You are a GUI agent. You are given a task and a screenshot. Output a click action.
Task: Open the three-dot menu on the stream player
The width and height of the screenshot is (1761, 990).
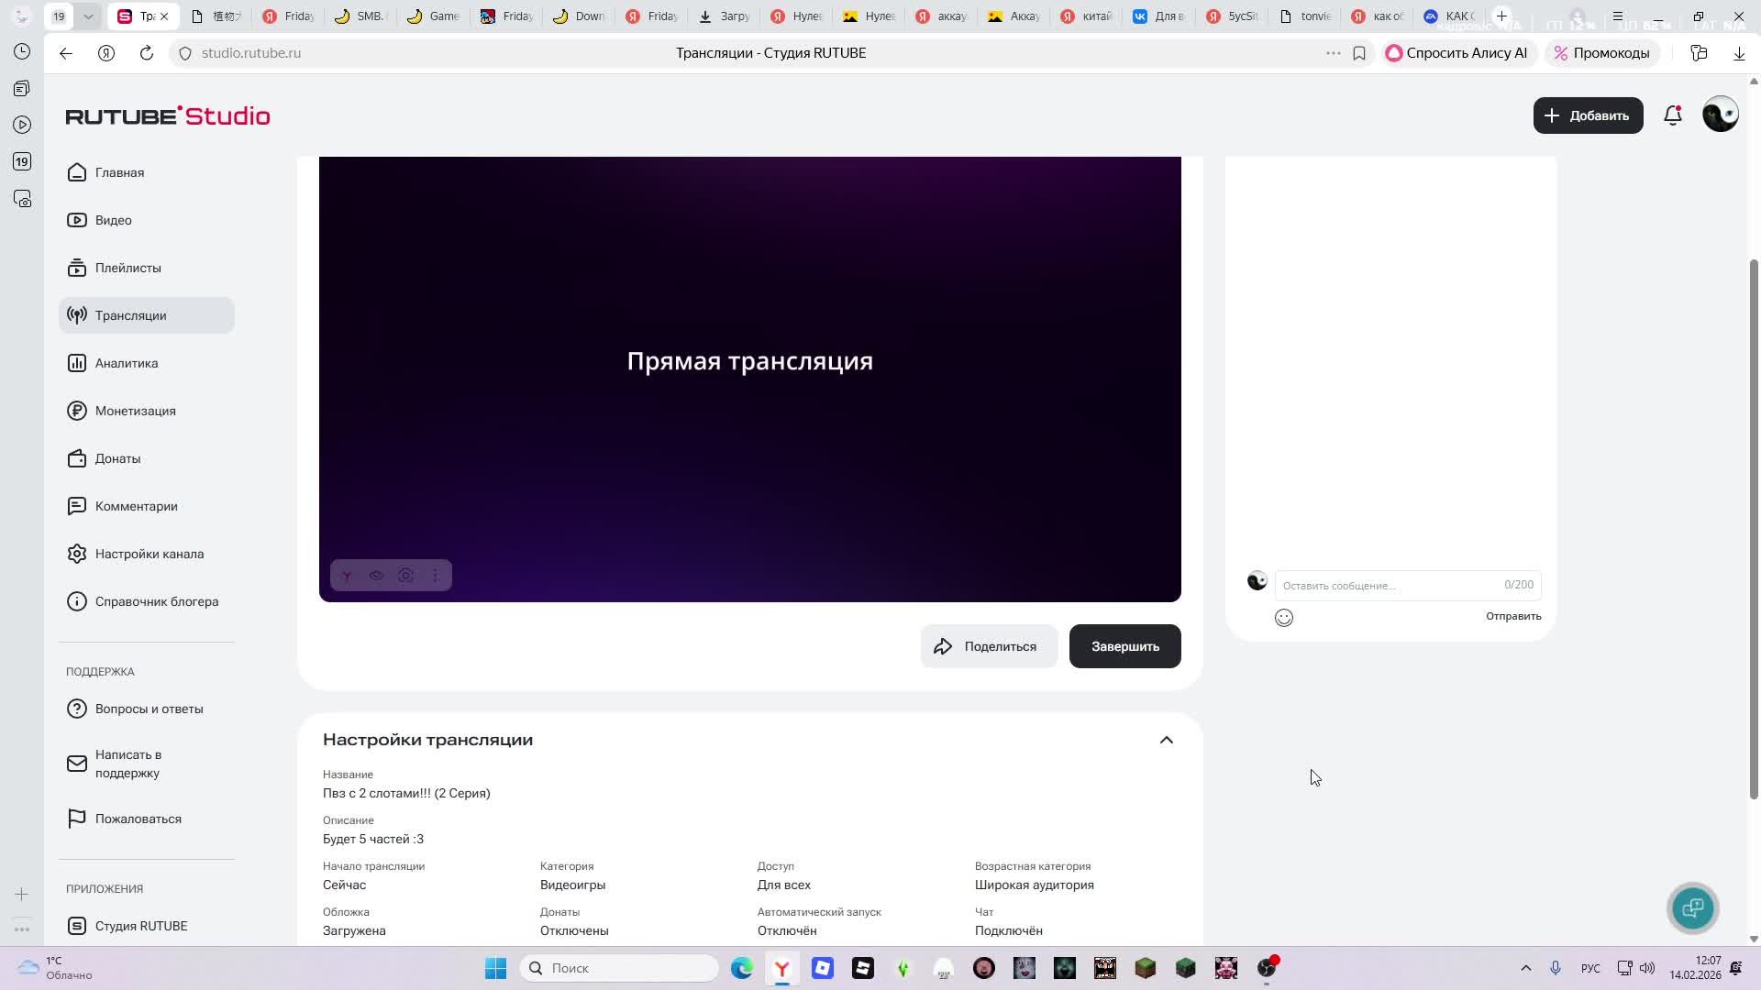click(x=435, y=575)
